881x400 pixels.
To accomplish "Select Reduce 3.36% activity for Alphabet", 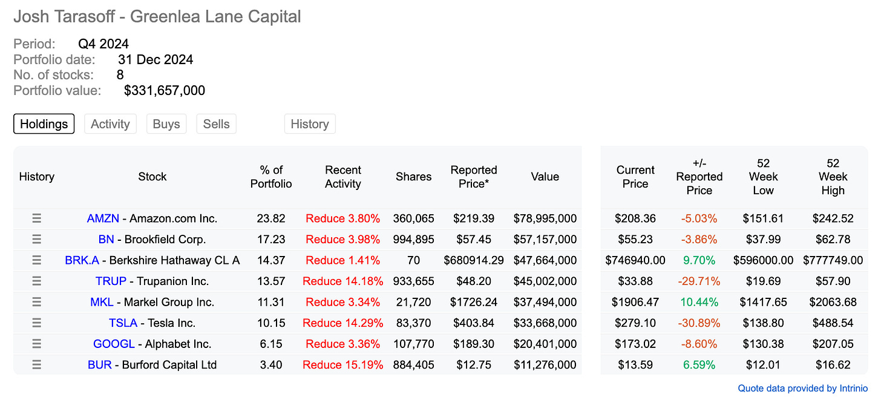I will pyautogui.click(x=343, y=344).
